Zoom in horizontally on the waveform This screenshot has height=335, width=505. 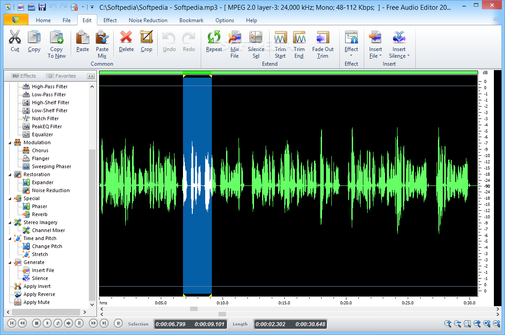pyautogui.click(x=447, y=324)
